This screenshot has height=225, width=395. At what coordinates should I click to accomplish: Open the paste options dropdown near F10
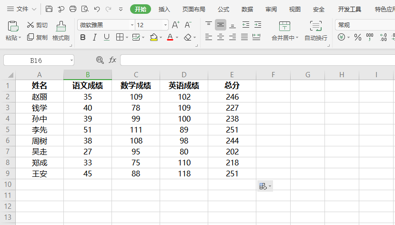(265, 186)
